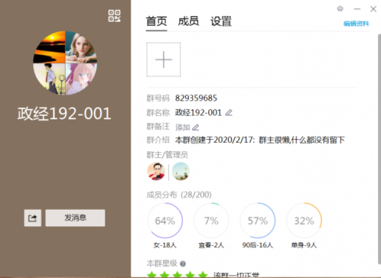Image resolution: width=381 pixels, height=278 pixels.
Task: Click the share group icon button
Action: [33, 218]
